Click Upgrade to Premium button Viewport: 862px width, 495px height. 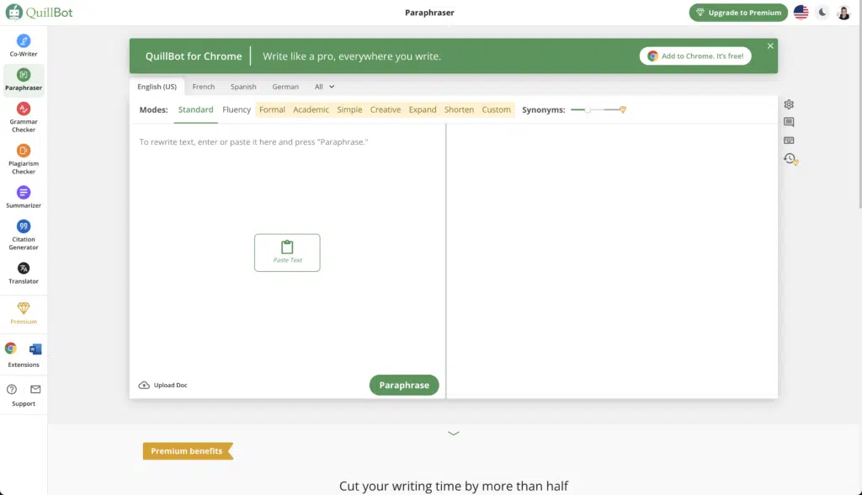738,12
